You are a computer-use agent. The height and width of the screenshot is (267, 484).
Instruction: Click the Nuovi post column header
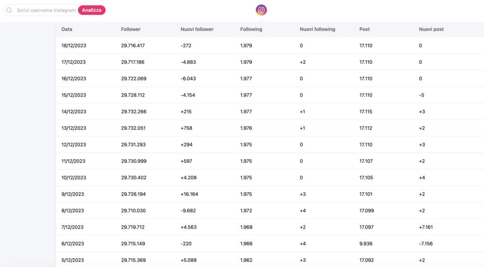click(431, 29)
